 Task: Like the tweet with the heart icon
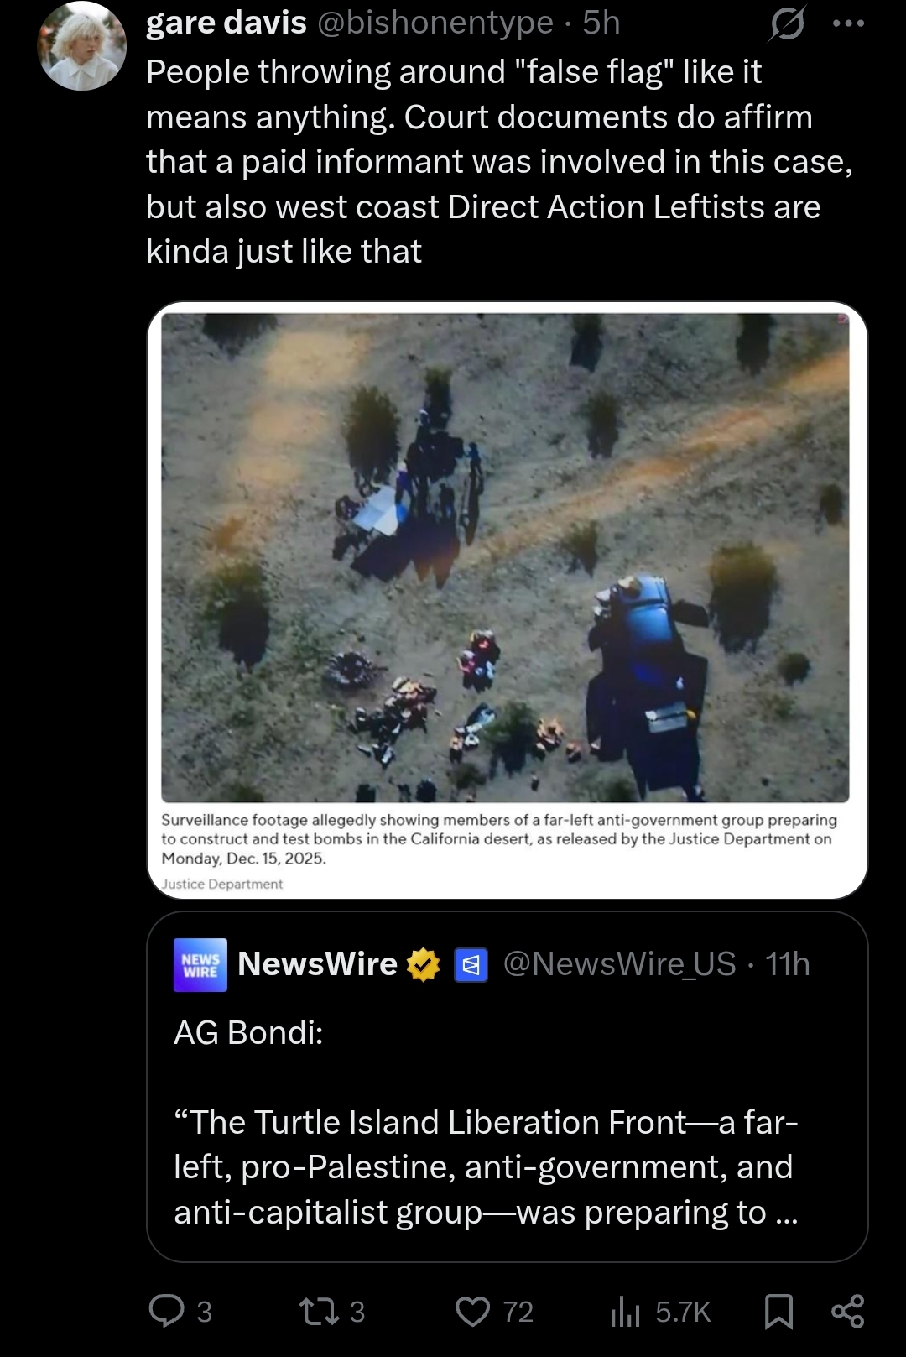pyautogui.click(x=472, y=1311)
